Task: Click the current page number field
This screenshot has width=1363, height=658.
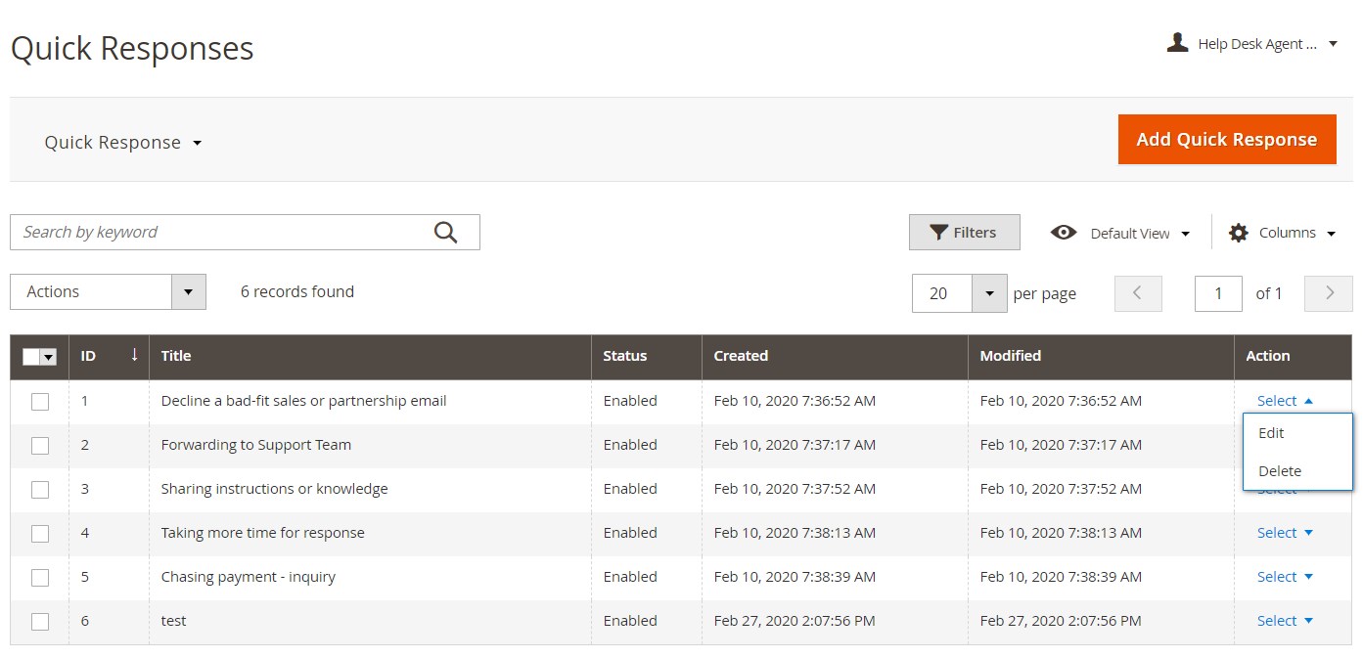Action: 1218,293
